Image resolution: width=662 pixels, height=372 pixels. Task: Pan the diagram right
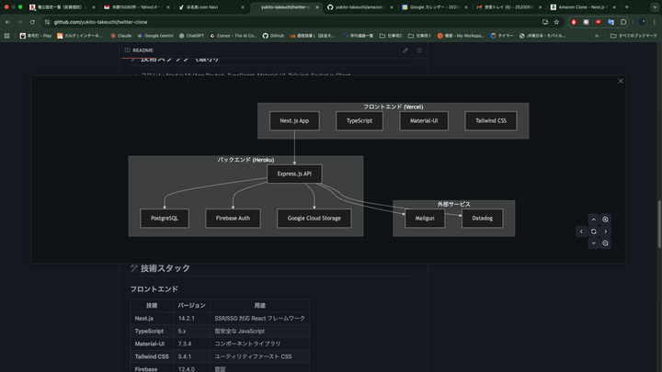coord(606,231)
